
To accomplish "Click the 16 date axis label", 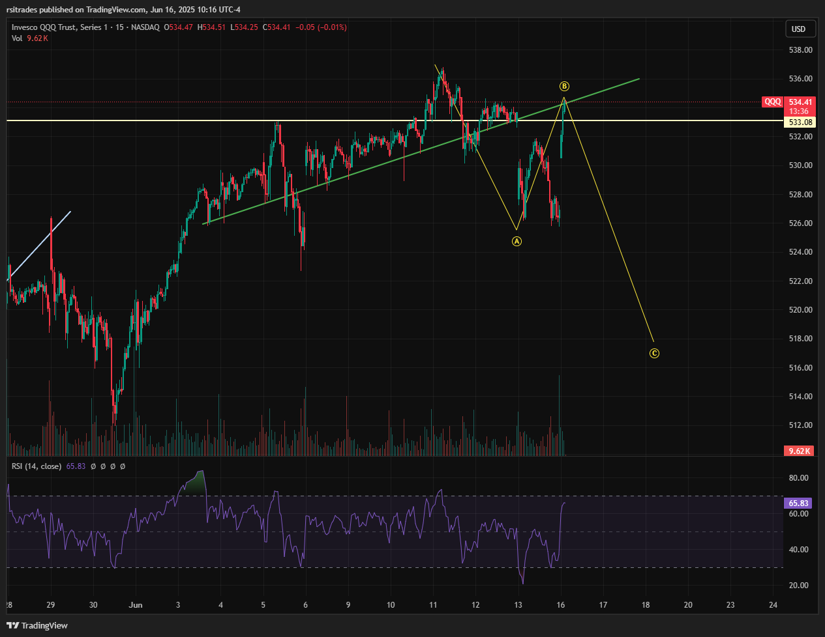I will [x=561, y=605].
